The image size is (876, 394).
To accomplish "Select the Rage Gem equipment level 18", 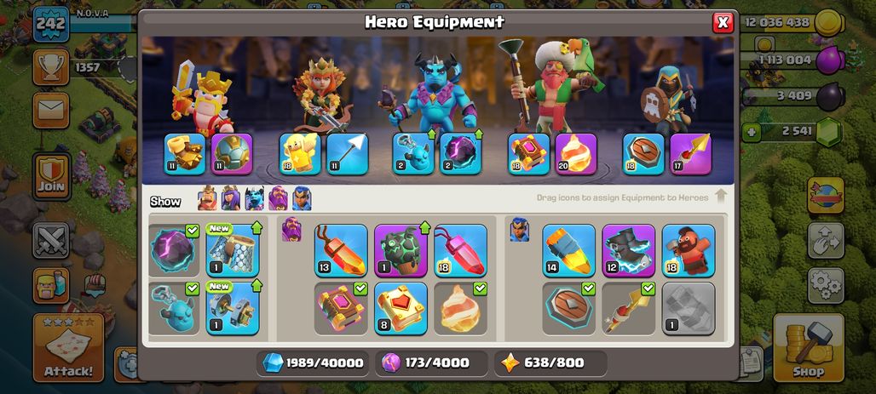I will [460, 250].
